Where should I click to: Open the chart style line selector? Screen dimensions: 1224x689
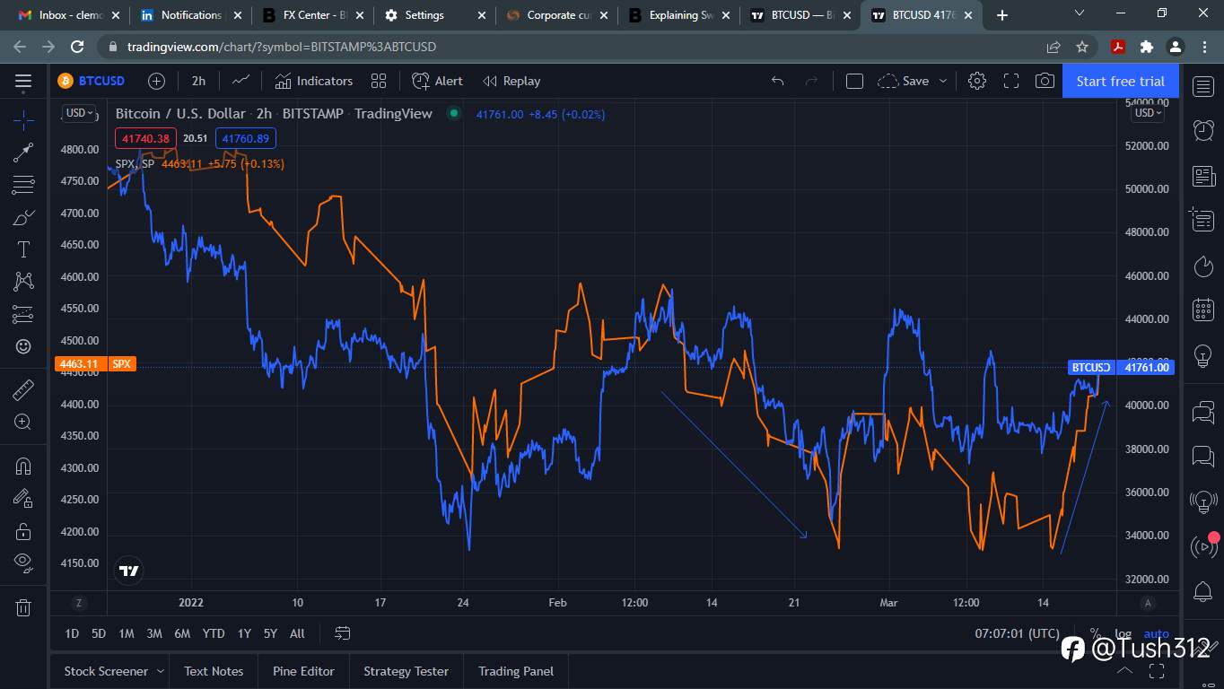pyautogui.click(x=240, y=81)
